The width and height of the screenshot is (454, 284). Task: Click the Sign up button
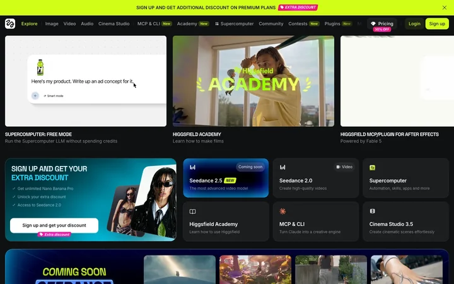[x=437, y=24]
